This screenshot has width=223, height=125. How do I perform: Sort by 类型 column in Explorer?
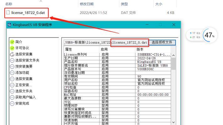[x=124, y=4]
